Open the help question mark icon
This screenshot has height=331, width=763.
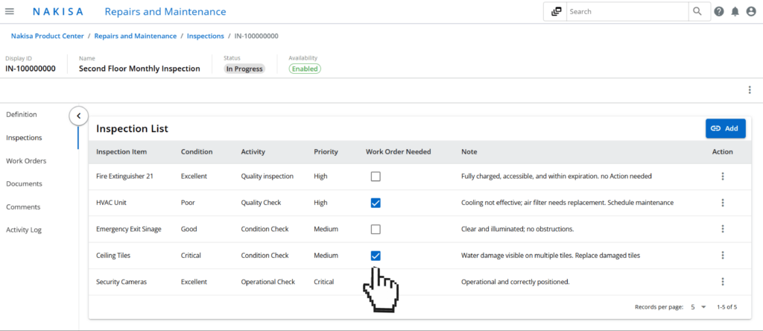coord(719,12)
